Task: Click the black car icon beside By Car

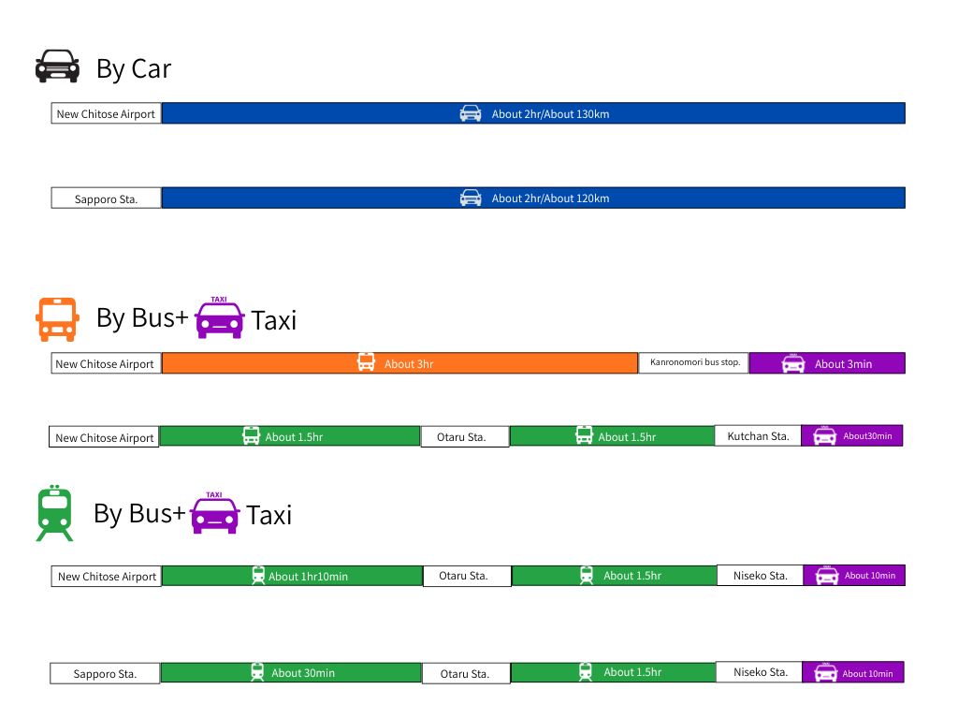Action: (x=57, y=66)
